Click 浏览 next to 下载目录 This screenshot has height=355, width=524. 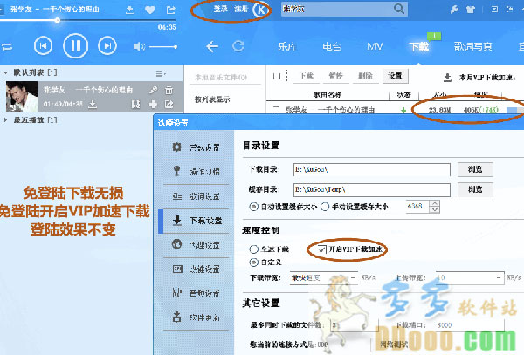click(x=475, y=169)
